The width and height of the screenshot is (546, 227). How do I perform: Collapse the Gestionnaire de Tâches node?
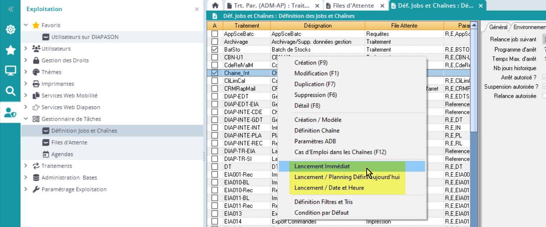point(26,119)
